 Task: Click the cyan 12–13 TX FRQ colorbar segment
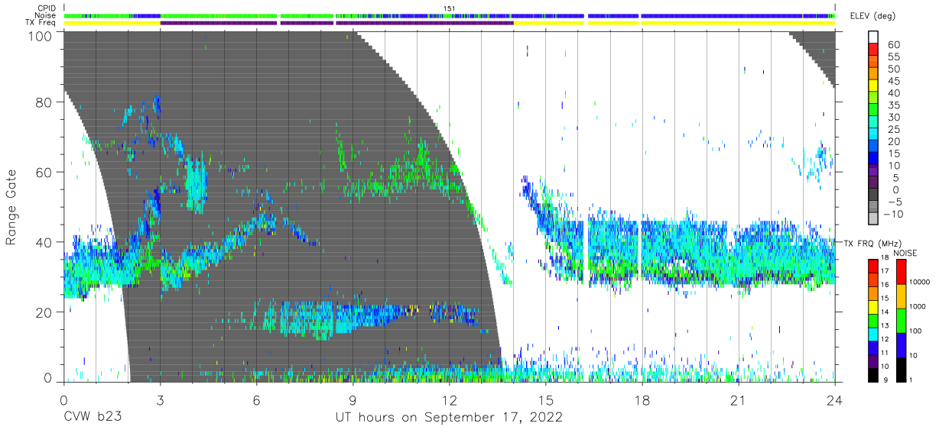(872, 333)
